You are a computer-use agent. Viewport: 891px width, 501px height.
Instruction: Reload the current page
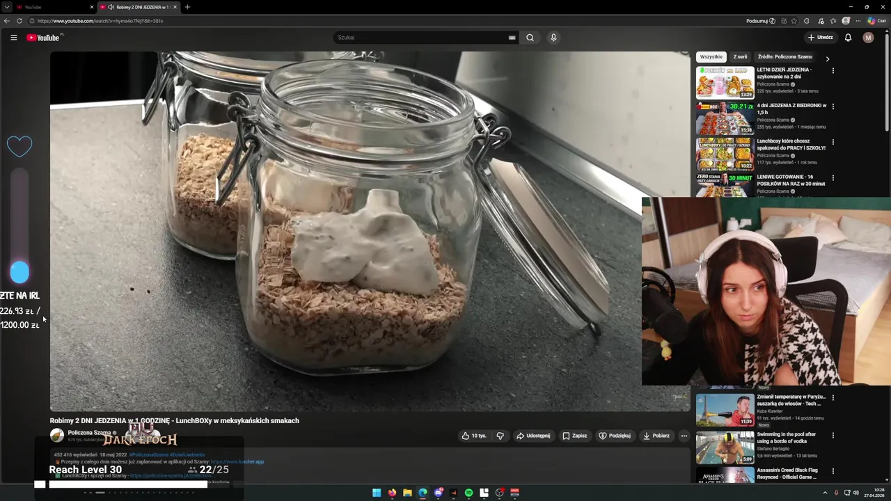pyautogui.click(x=19, y=21)
